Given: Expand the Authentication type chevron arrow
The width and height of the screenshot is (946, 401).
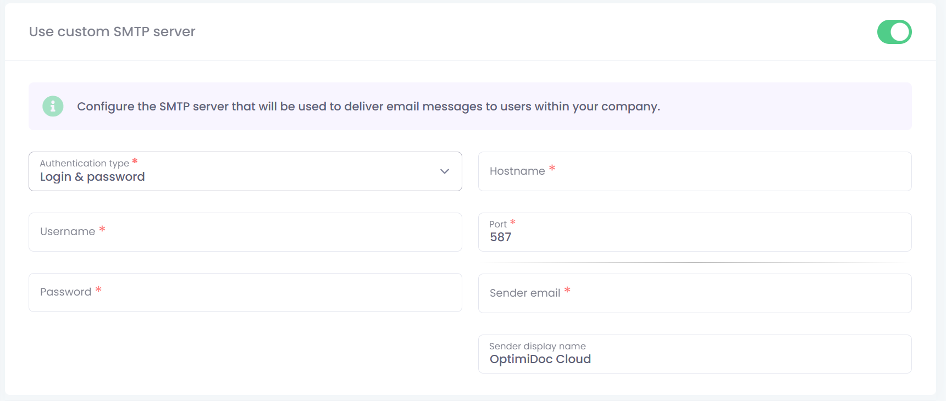Looking at the screenshot, I should point(445,171).
